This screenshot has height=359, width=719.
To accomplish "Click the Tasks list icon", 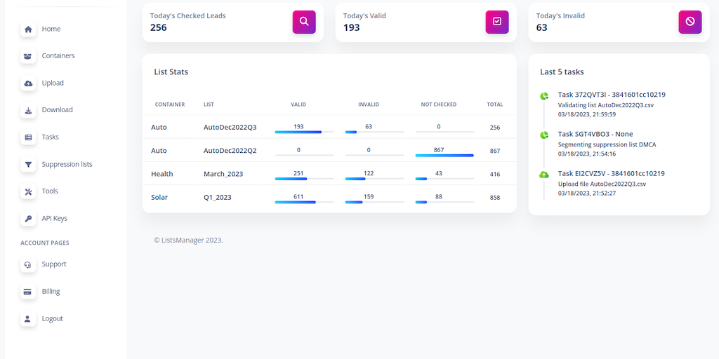I will click(x=28, y=137).
